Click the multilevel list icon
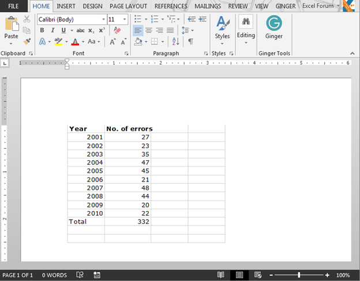The image size is (360, 281). click(171, 19)
